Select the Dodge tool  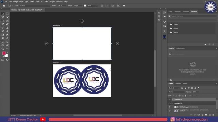click(x=3, y=38)
